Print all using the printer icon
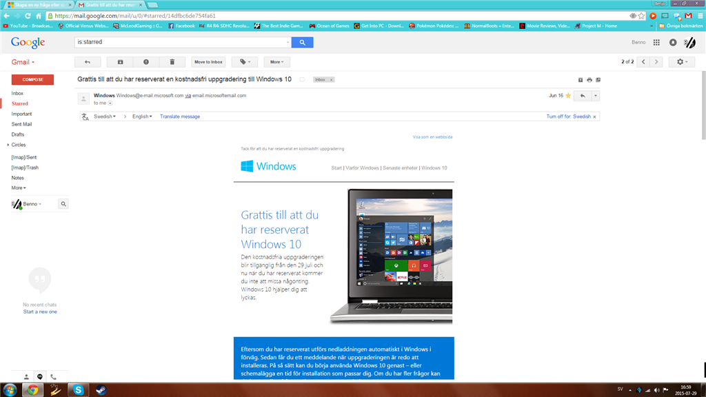The height and width of the screenshot is (397, 706). coord(589,80)
